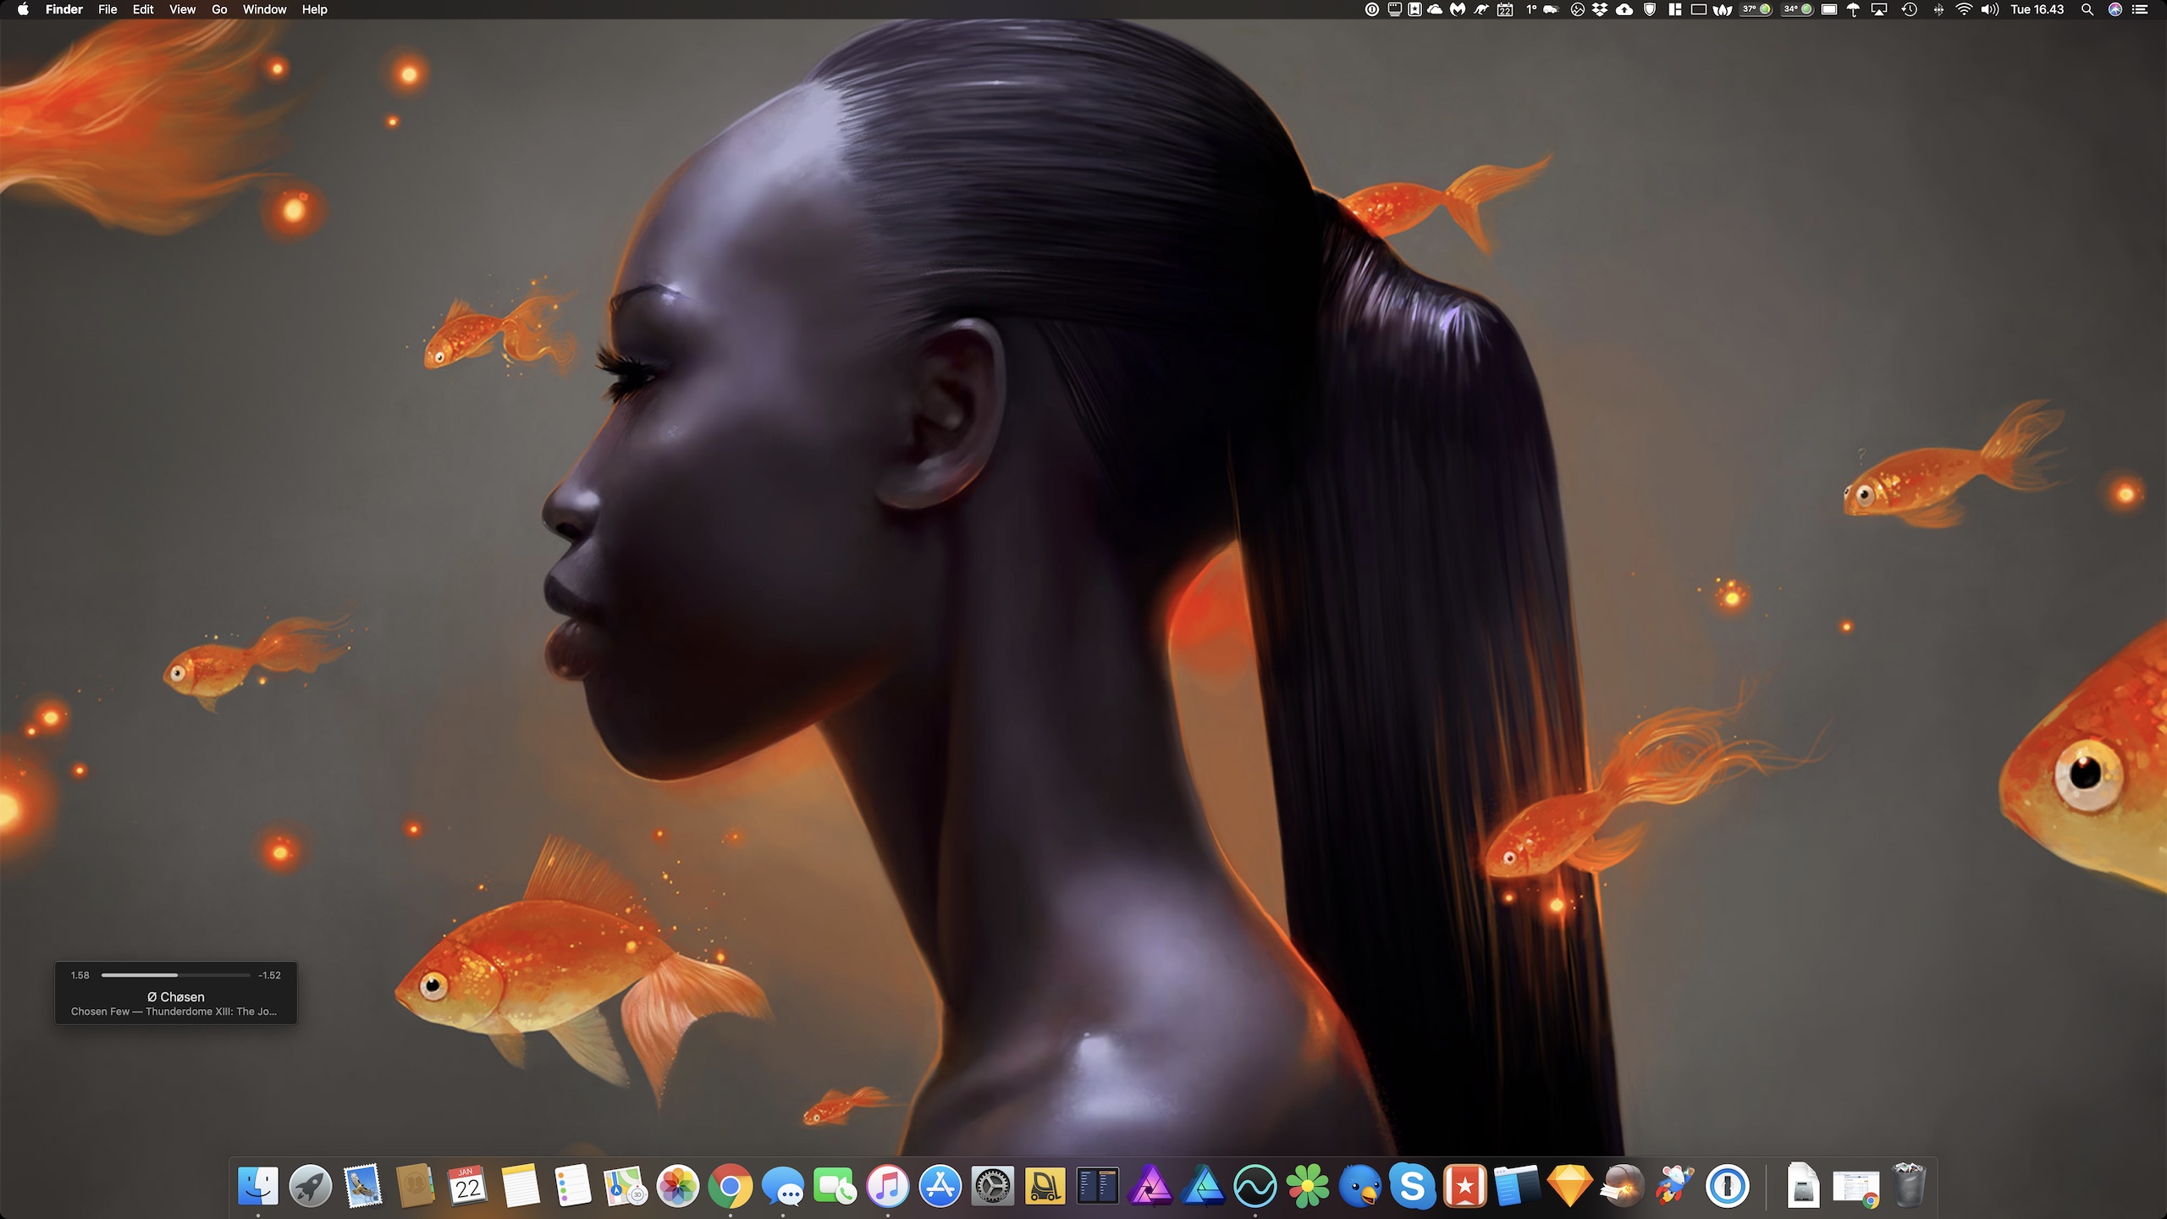Open the dark two-column panel app in Dock
The image size is (2167, 1219).
tap(1098, 1186)
